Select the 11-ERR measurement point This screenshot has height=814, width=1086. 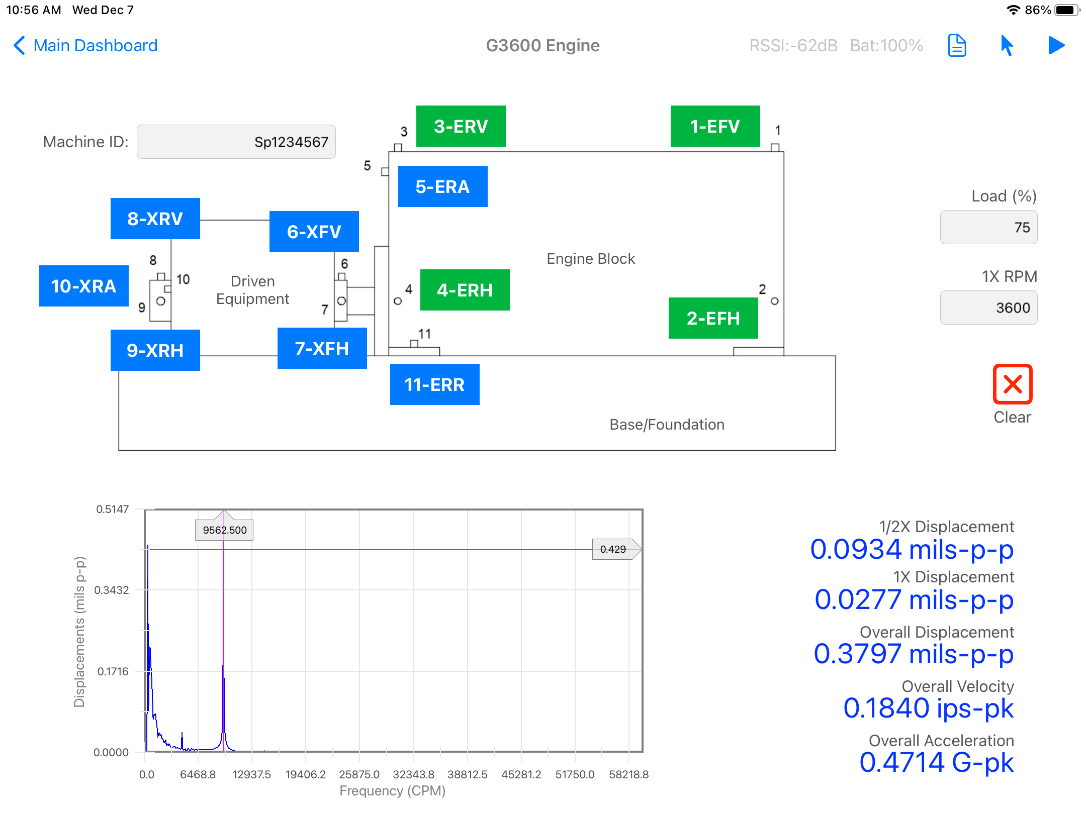pyautogui.click(x=435, y=384)
